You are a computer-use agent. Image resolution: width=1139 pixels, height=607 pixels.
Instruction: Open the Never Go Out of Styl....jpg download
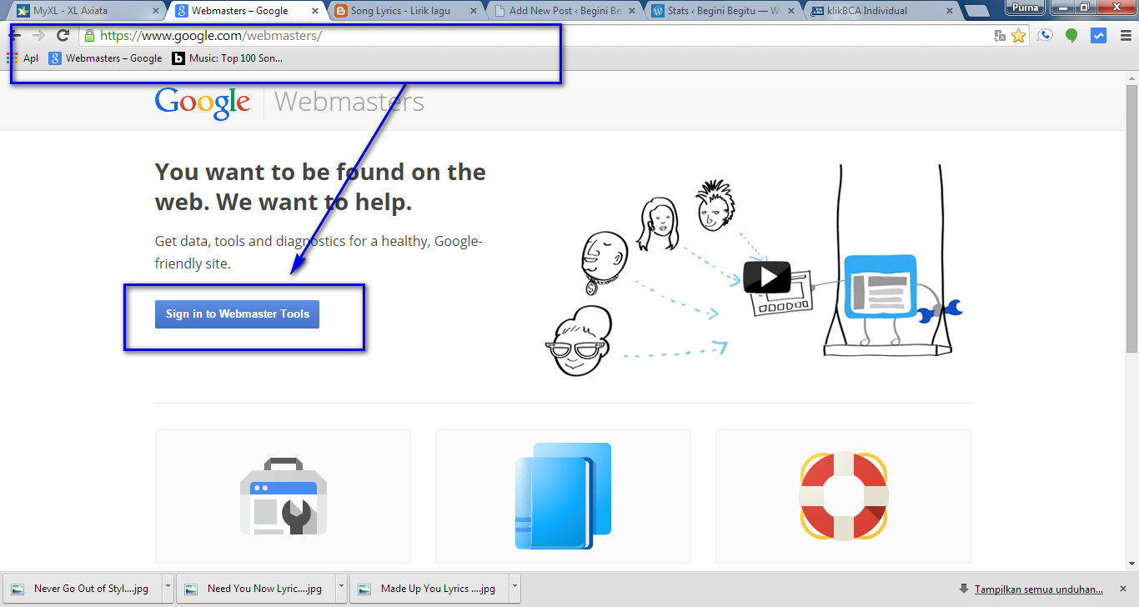(x=81, y=588)
